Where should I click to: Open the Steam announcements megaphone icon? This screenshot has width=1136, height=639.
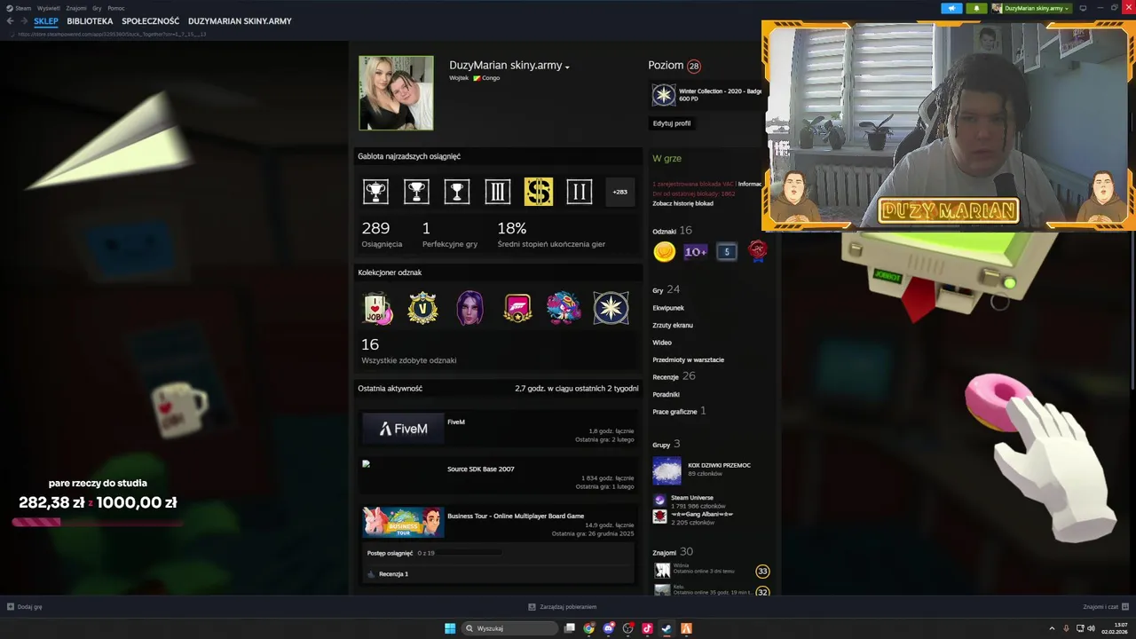[951, 8]
